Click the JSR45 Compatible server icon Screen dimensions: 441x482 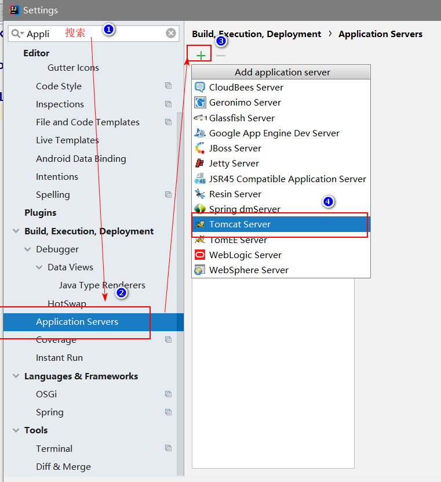tap(200, 179)
